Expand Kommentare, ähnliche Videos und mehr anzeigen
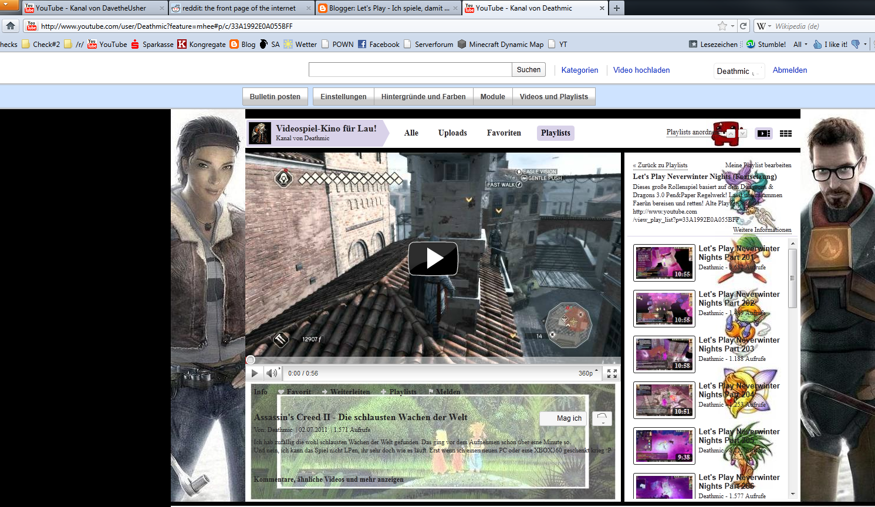 click(329, 479)
